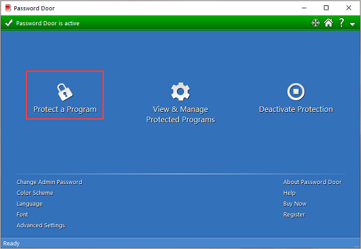361x249 pixels.
Task: Go to Home via house icon
Action: (x=328, y=23)
